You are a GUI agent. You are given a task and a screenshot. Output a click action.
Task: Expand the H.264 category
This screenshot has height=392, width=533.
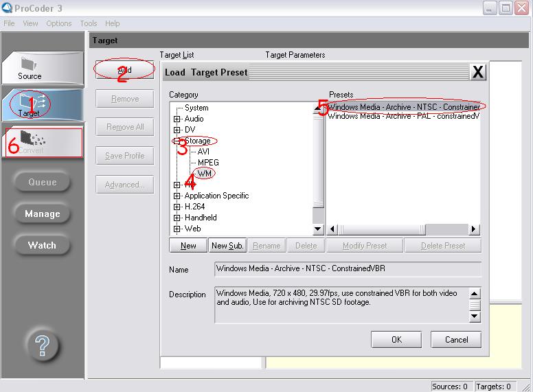click(177, 207)
